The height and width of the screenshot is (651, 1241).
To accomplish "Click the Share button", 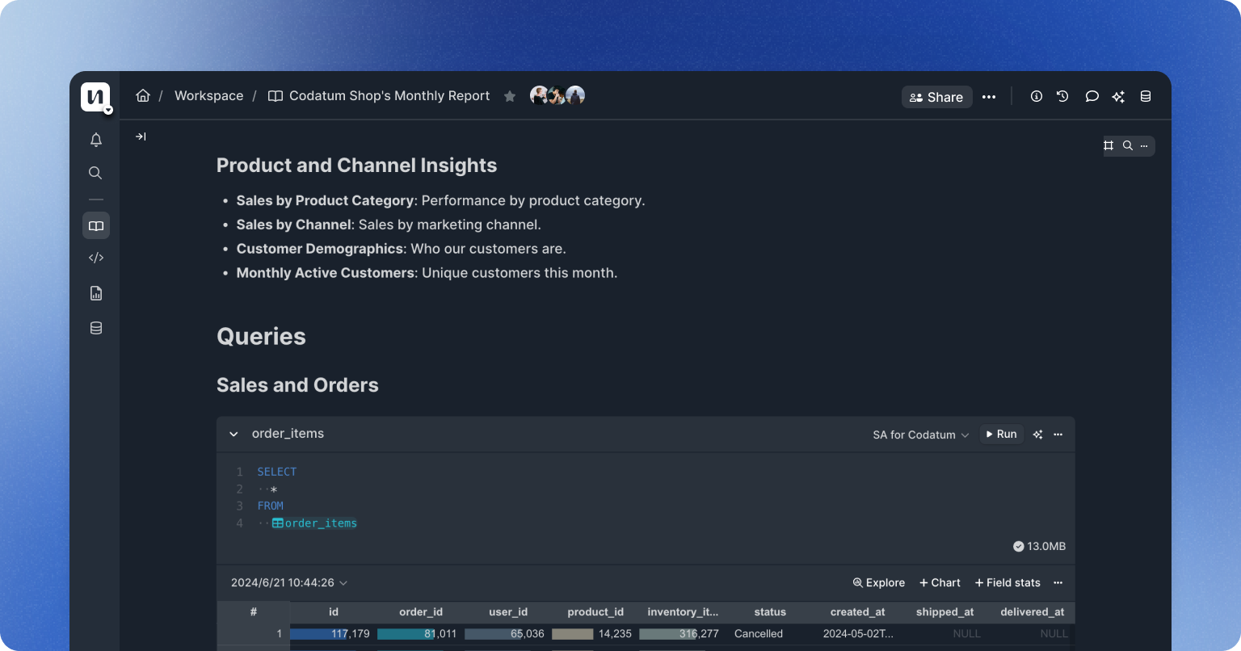I will point(936,97).
